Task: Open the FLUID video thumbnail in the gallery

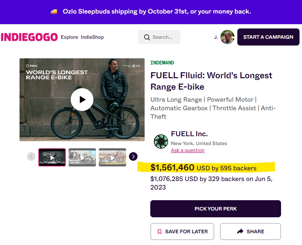Action: 112,156
